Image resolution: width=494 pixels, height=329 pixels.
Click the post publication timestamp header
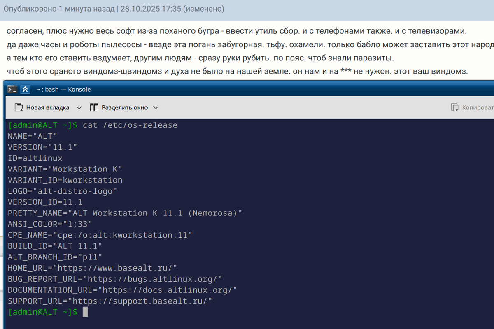[x=114, y=9]
